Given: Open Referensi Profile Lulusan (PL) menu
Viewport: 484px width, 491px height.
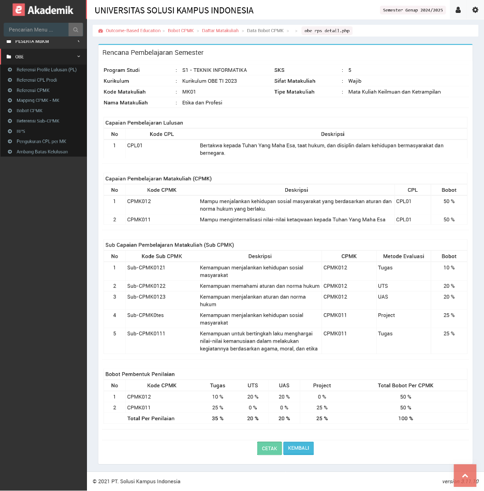Looking at the screenshot, I should pyautogui.click(x=46, y=70).
